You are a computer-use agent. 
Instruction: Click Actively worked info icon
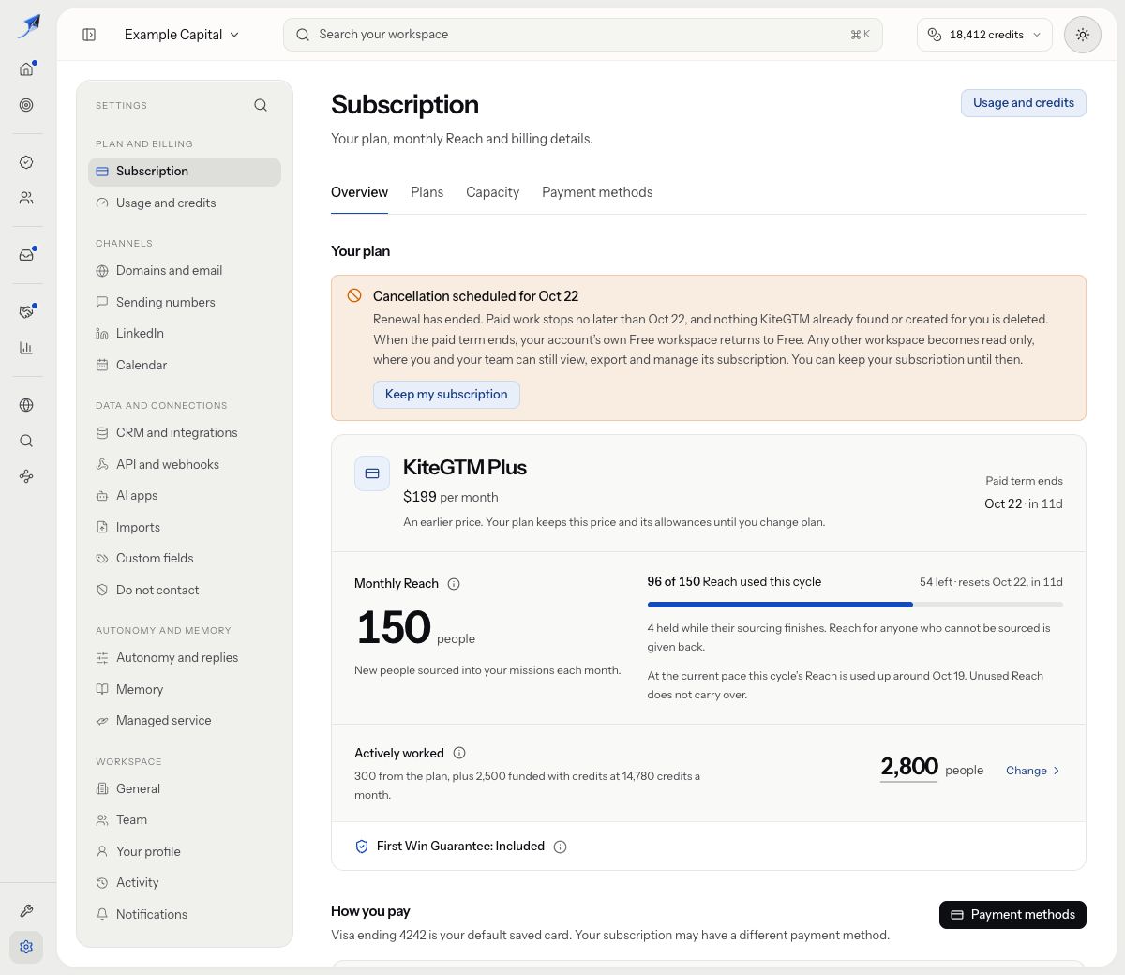pos(459,753)
